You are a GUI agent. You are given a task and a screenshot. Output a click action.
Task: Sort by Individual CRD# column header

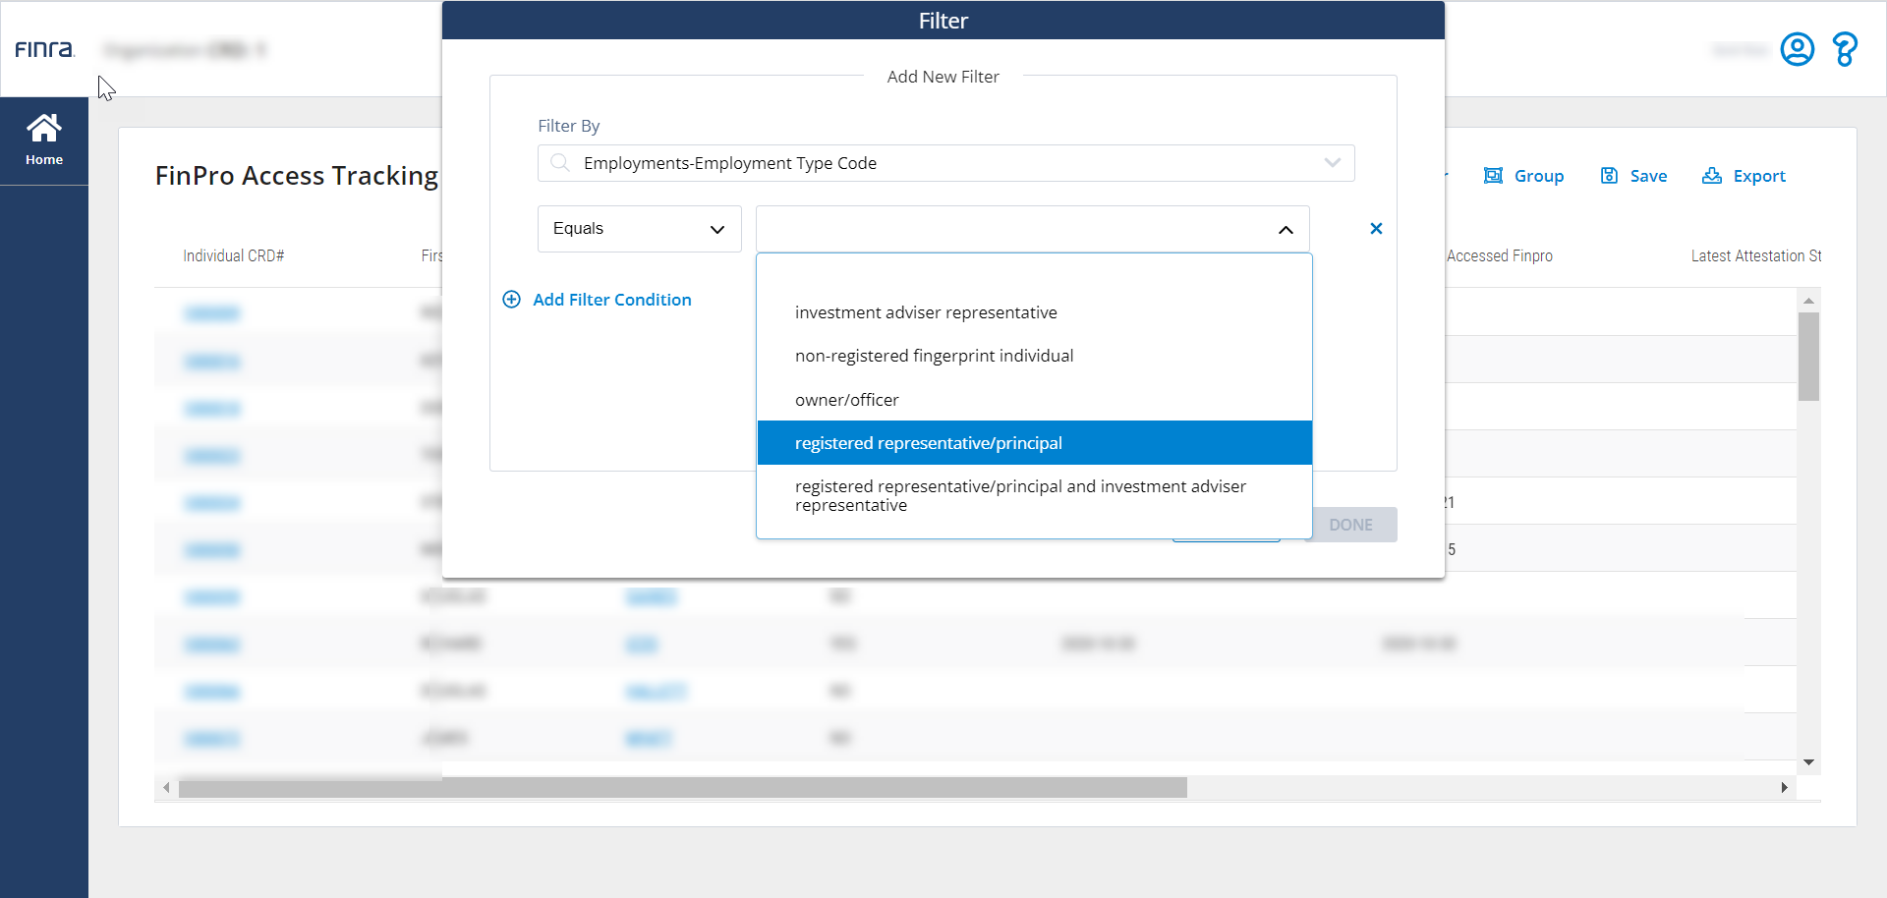[x=233, y=255]
